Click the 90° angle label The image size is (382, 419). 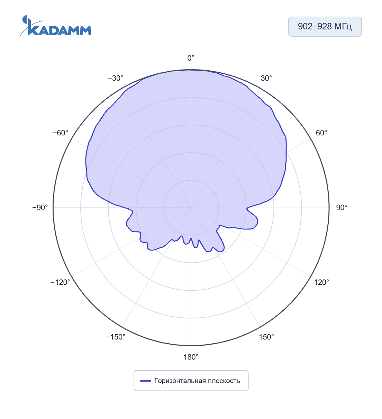pos(342,208)
